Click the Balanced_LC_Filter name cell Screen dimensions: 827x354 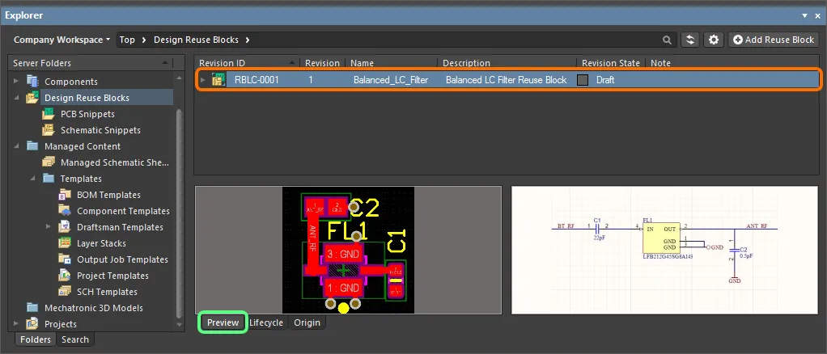pos(391,80)
